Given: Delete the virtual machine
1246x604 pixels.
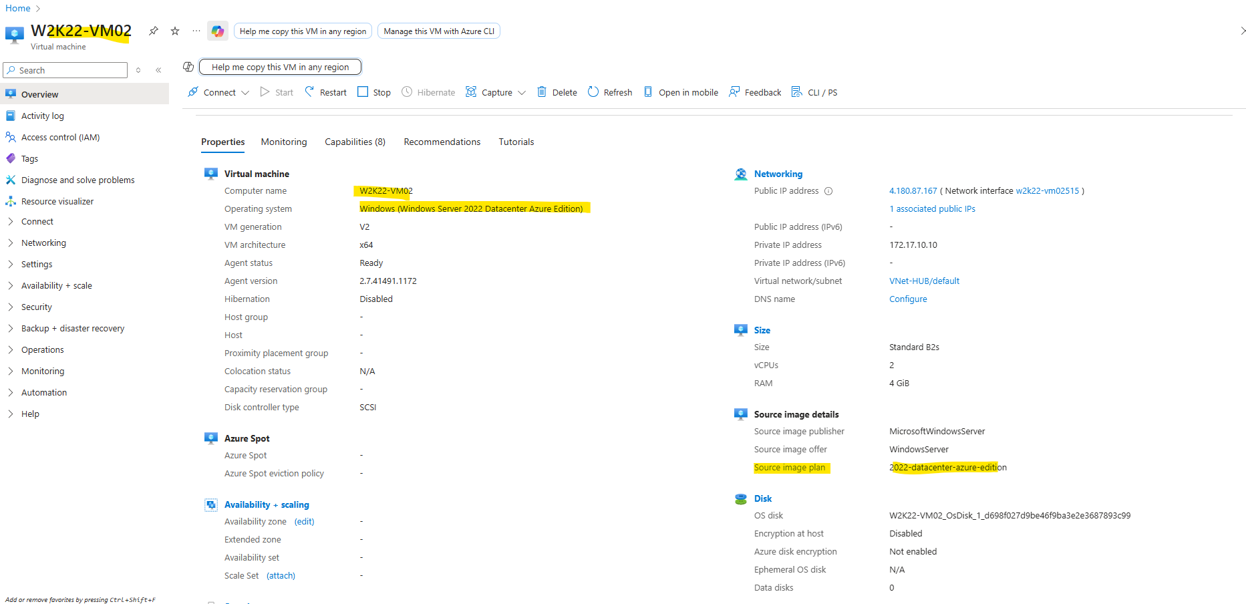Looking at the screenshot, I should click(x=557, y=92).
